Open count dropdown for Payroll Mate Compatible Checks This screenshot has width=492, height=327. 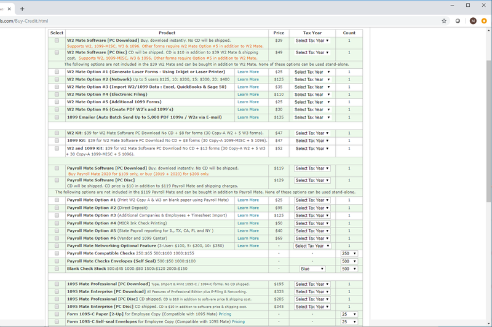pyautogui.click(x=349, y=254)
